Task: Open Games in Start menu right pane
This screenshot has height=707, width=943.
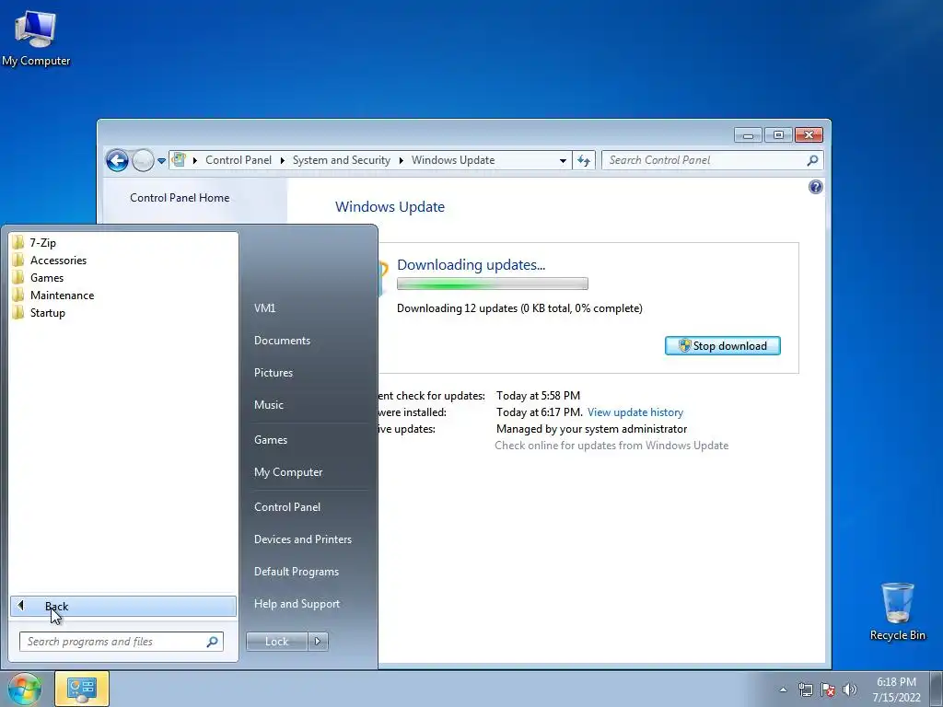Action: click(271, 440)
